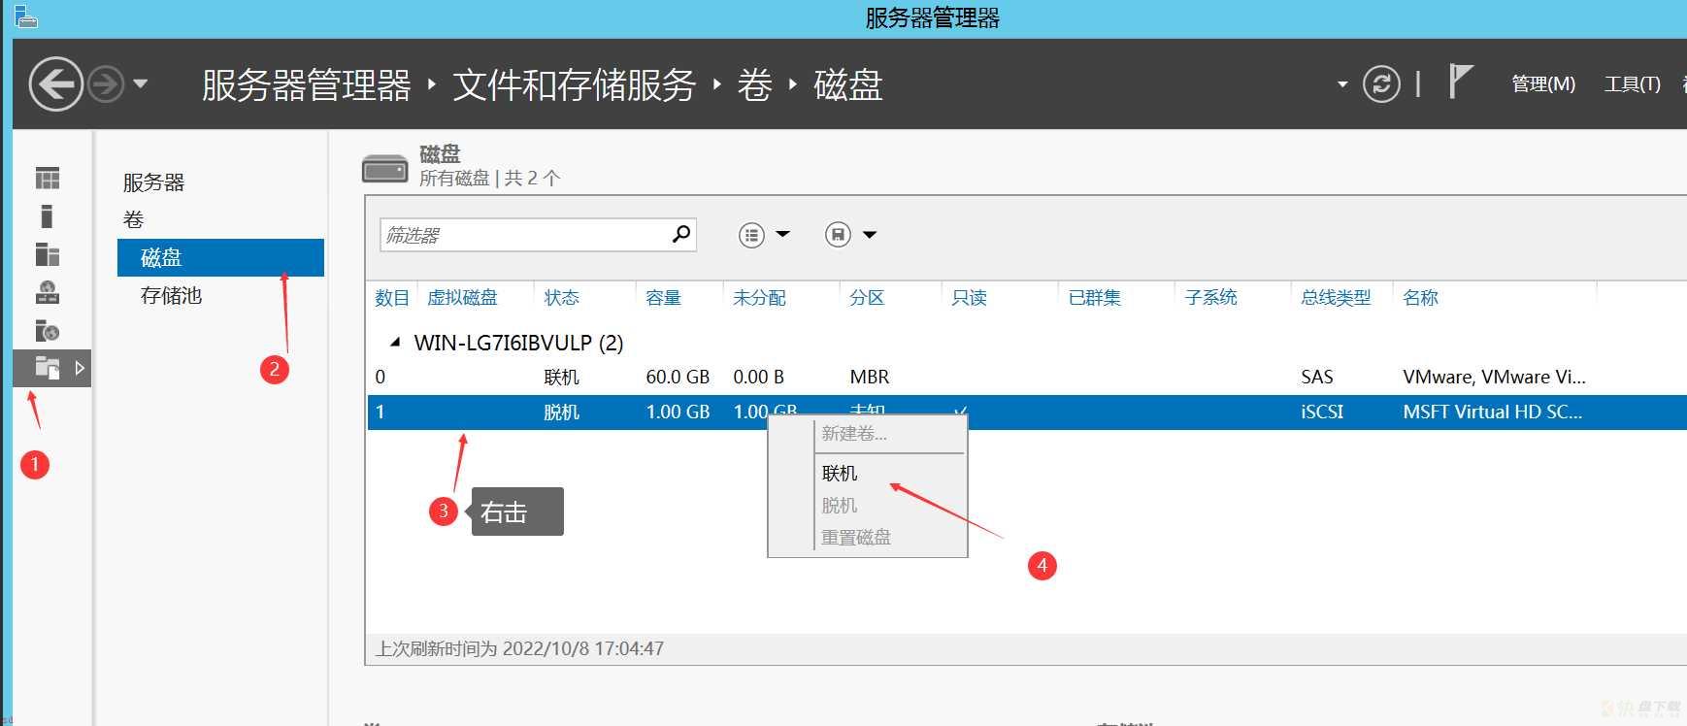
Task: Sort by the 子系统 column header
Action: click(1210, 297)
